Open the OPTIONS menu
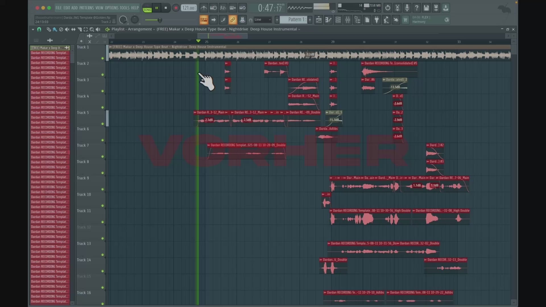 pyautogui.click(x=111, y=8)
